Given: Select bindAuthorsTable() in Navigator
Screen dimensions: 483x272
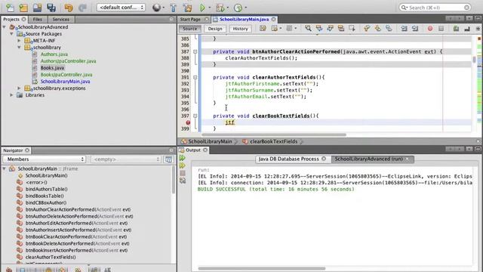Looking at the screenshot, I should (x=46, y=189).
